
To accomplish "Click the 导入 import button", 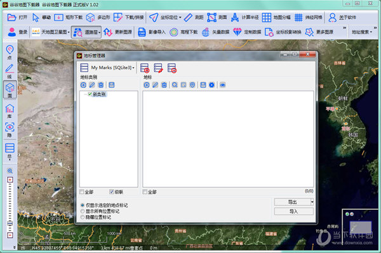I will tap(294, 212).
